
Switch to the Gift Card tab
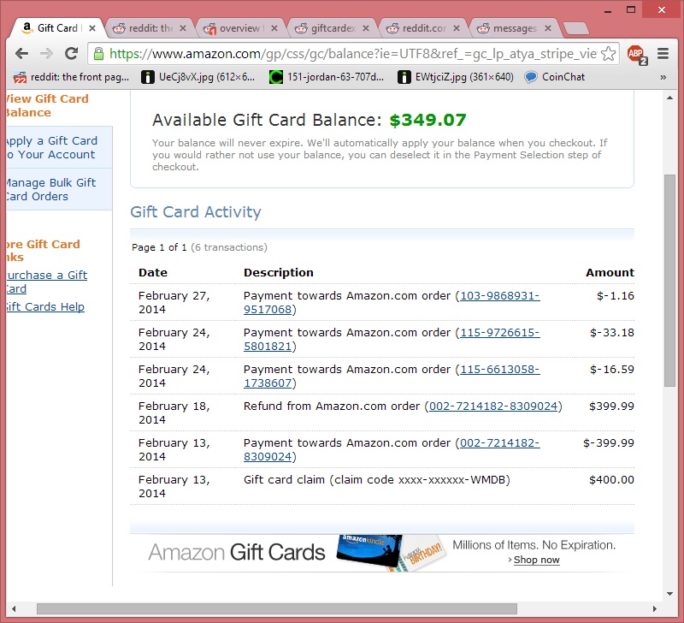pos(56,28)
